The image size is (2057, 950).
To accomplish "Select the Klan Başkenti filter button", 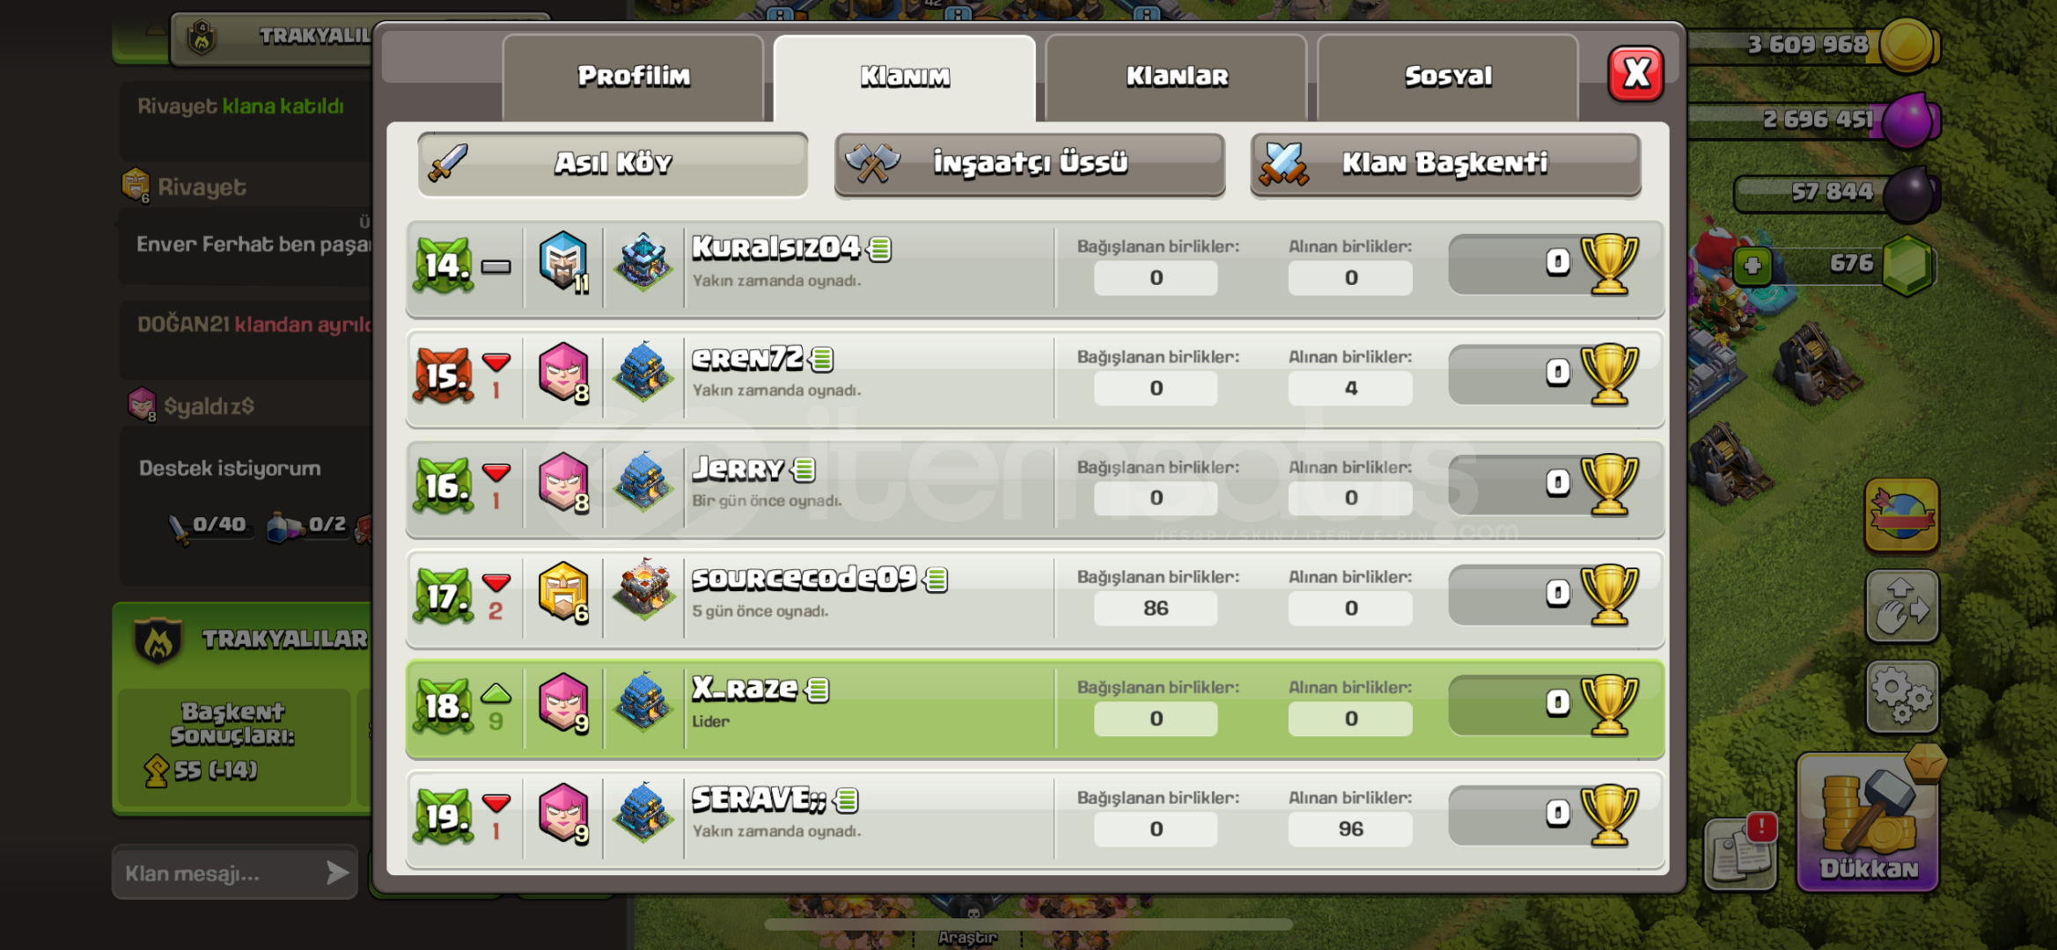I will point(1445,164).
